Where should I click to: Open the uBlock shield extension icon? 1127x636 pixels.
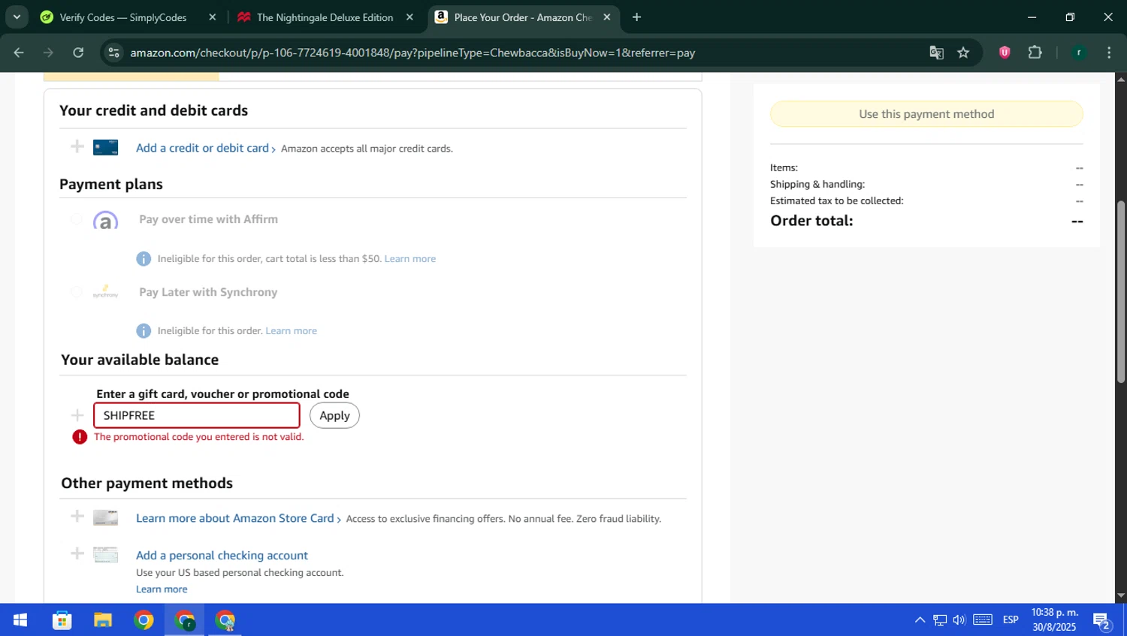[x=1005, y=53]
